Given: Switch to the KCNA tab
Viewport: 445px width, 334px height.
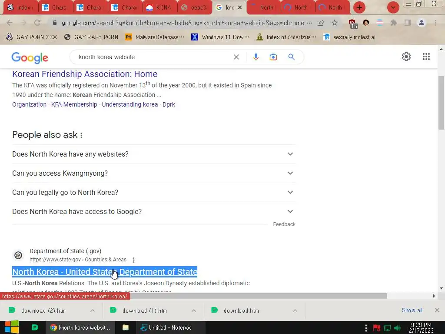Looking at the screenshot, I should coord(160,8).
